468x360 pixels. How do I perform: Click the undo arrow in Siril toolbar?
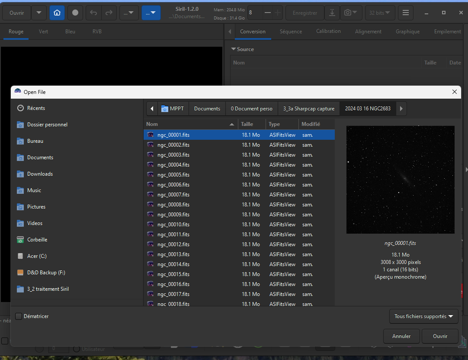click(x=93, y=13)
